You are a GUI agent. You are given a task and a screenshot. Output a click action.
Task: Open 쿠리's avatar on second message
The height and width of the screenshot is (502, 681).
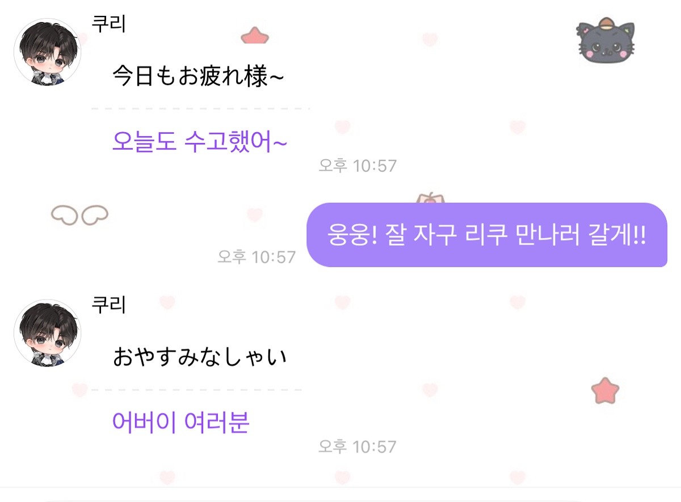48,333
